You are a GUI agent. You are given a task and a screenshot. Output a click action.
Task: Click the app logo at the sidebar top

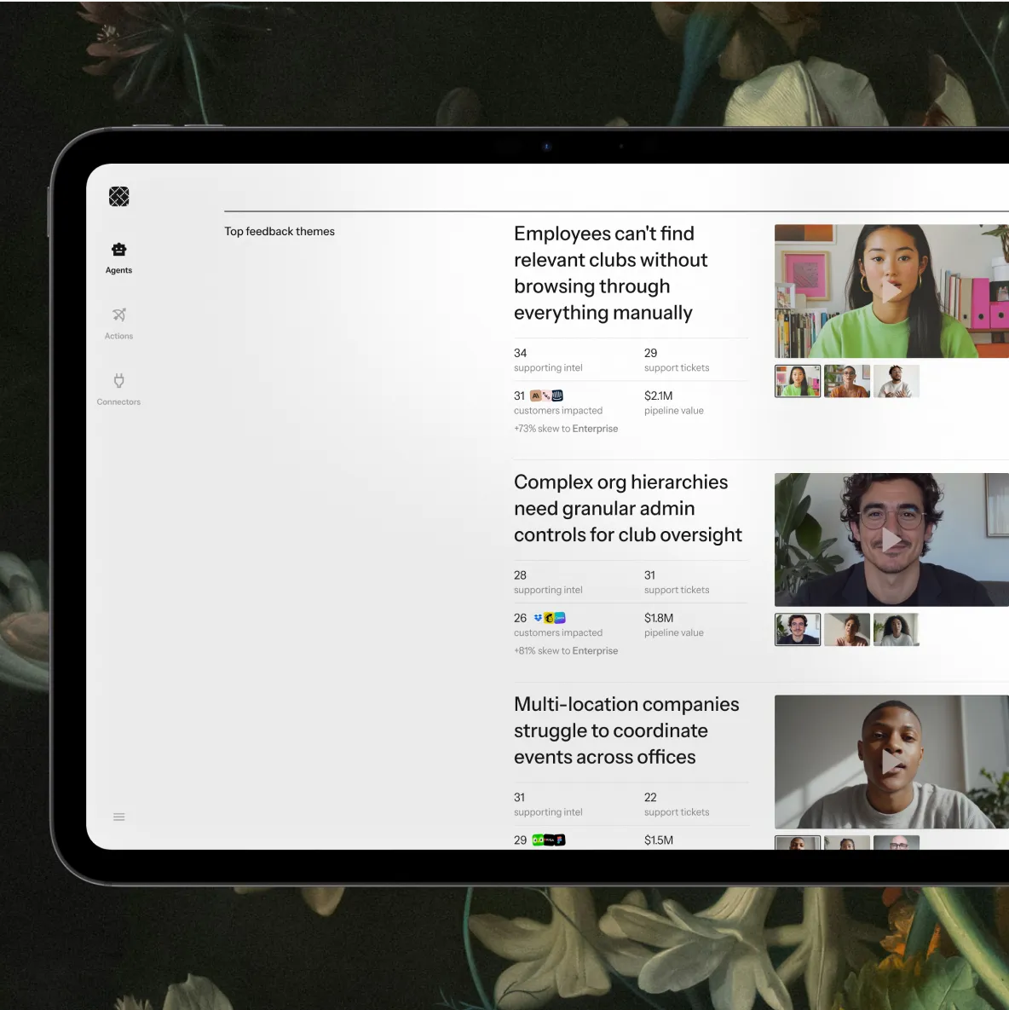click(118, 196)
